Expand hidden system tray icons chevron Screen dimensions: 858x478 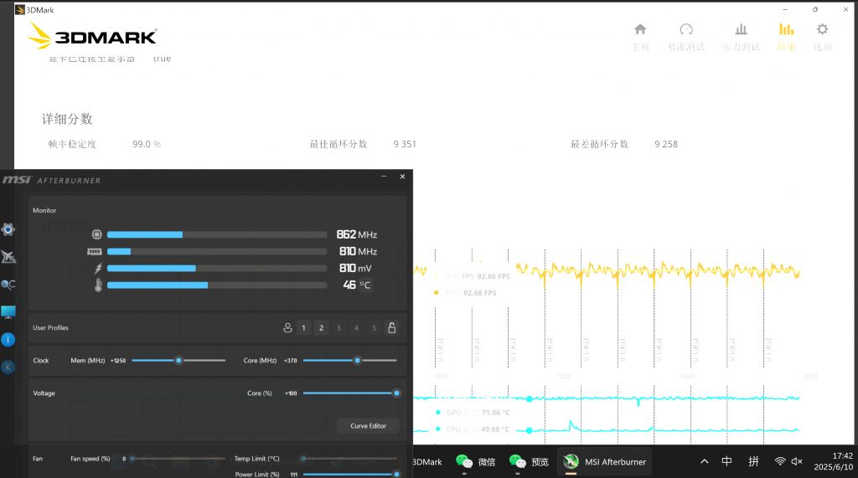pos(704,461)
